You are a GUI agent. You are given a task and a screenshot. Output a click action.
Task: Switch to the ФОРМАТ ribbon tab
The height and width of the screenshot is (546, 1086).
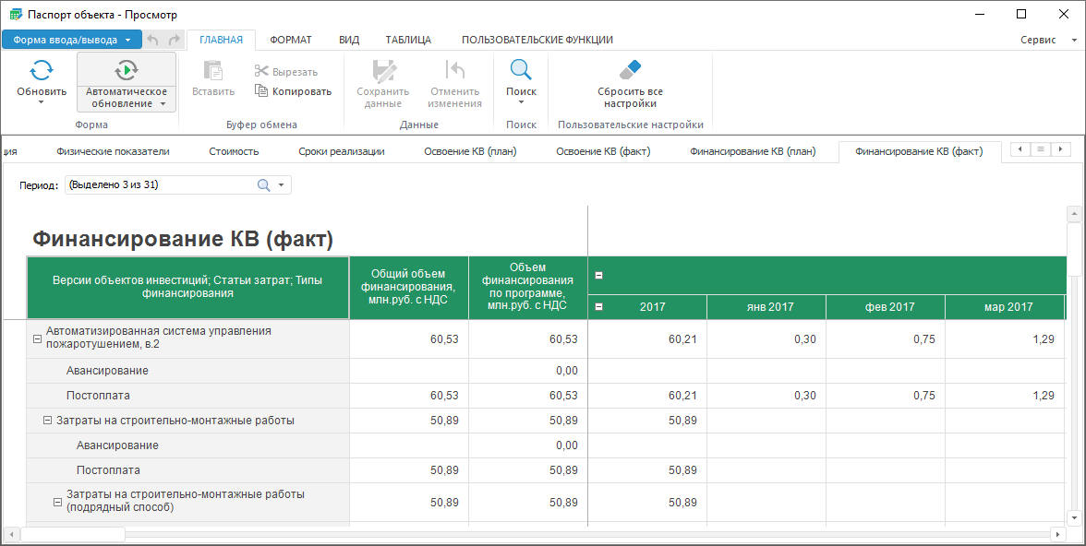pos(290,40)
